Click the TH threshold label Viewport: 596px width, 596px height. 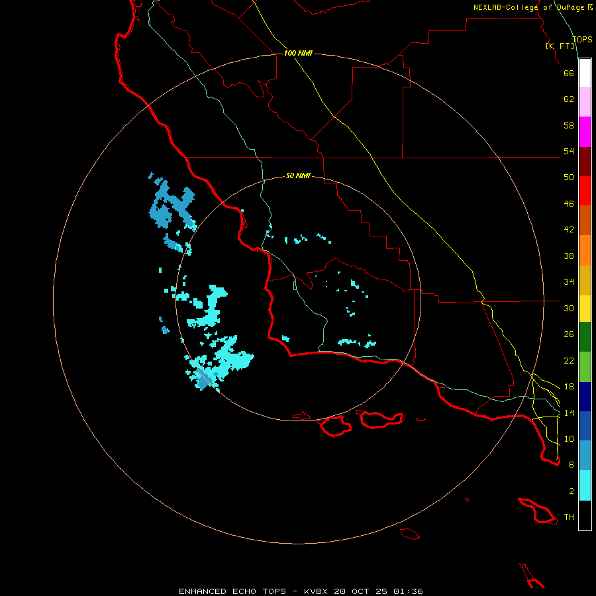(x=569, y=517)
